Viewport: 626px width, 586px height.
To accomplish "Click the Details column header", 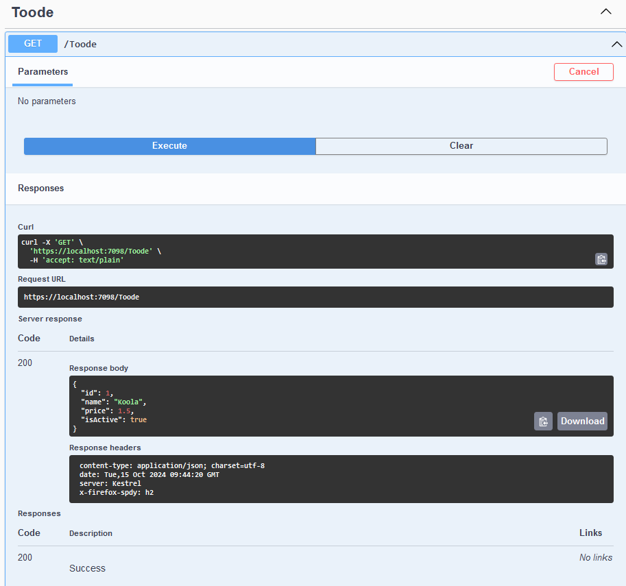I will [82, 339].
